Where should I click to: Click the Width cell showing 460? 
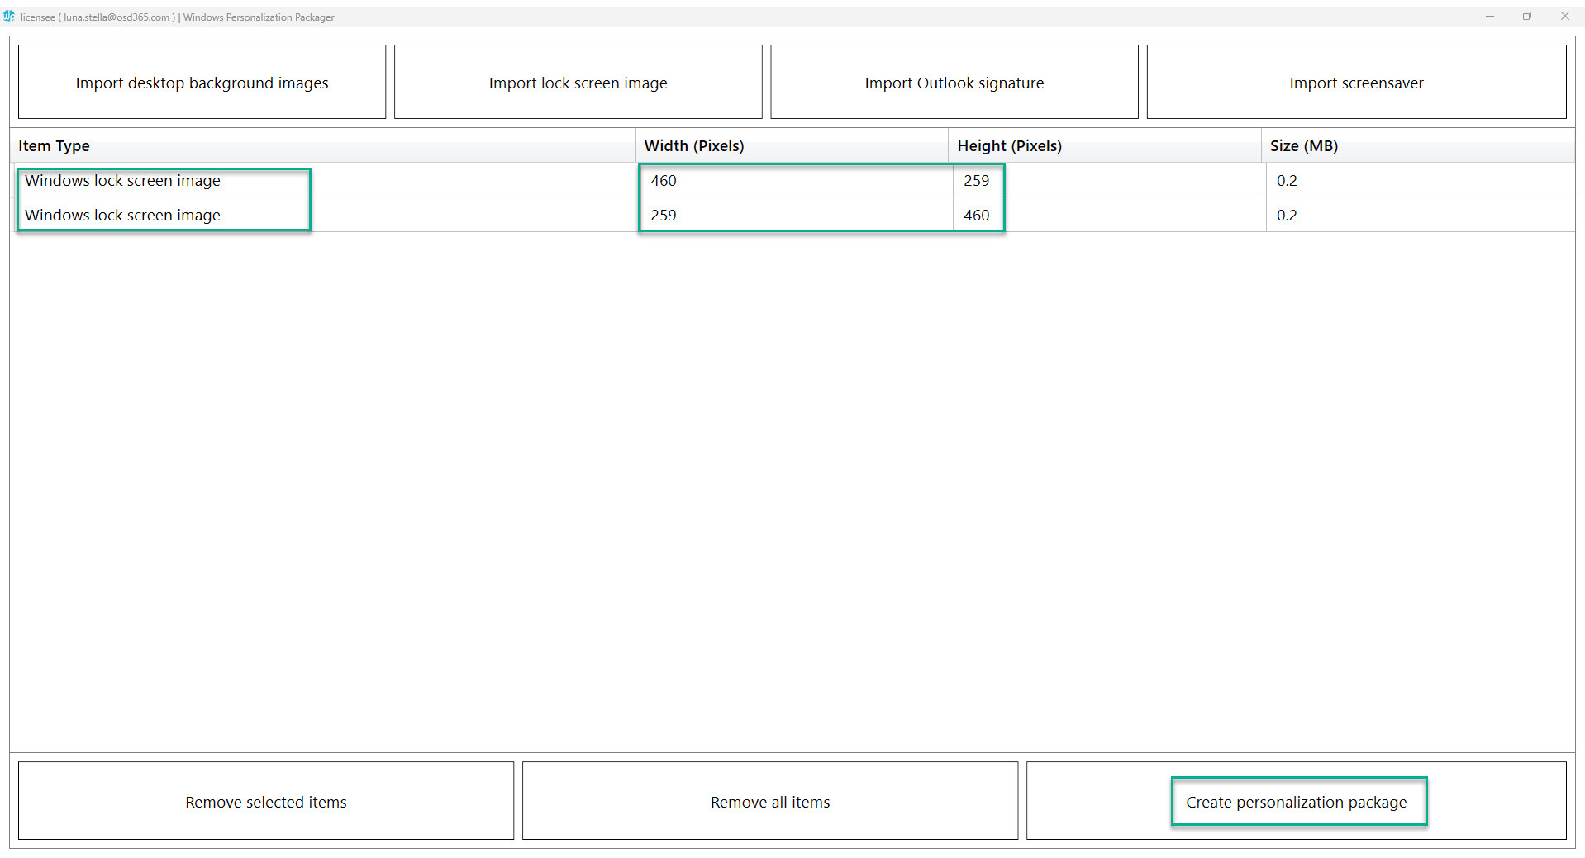[x=663, y=180]
